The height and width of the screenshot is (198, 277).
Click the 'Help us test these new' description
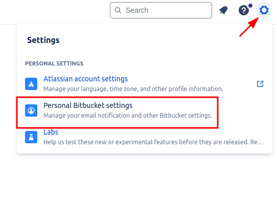(153, 142)
